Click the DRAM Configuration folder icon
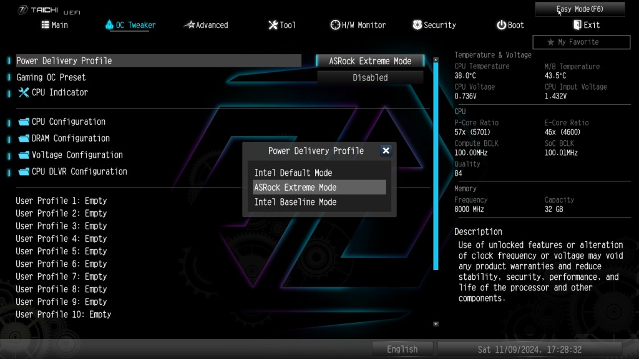The height and width of the screenshot is (359, 639). click(24, 138)
